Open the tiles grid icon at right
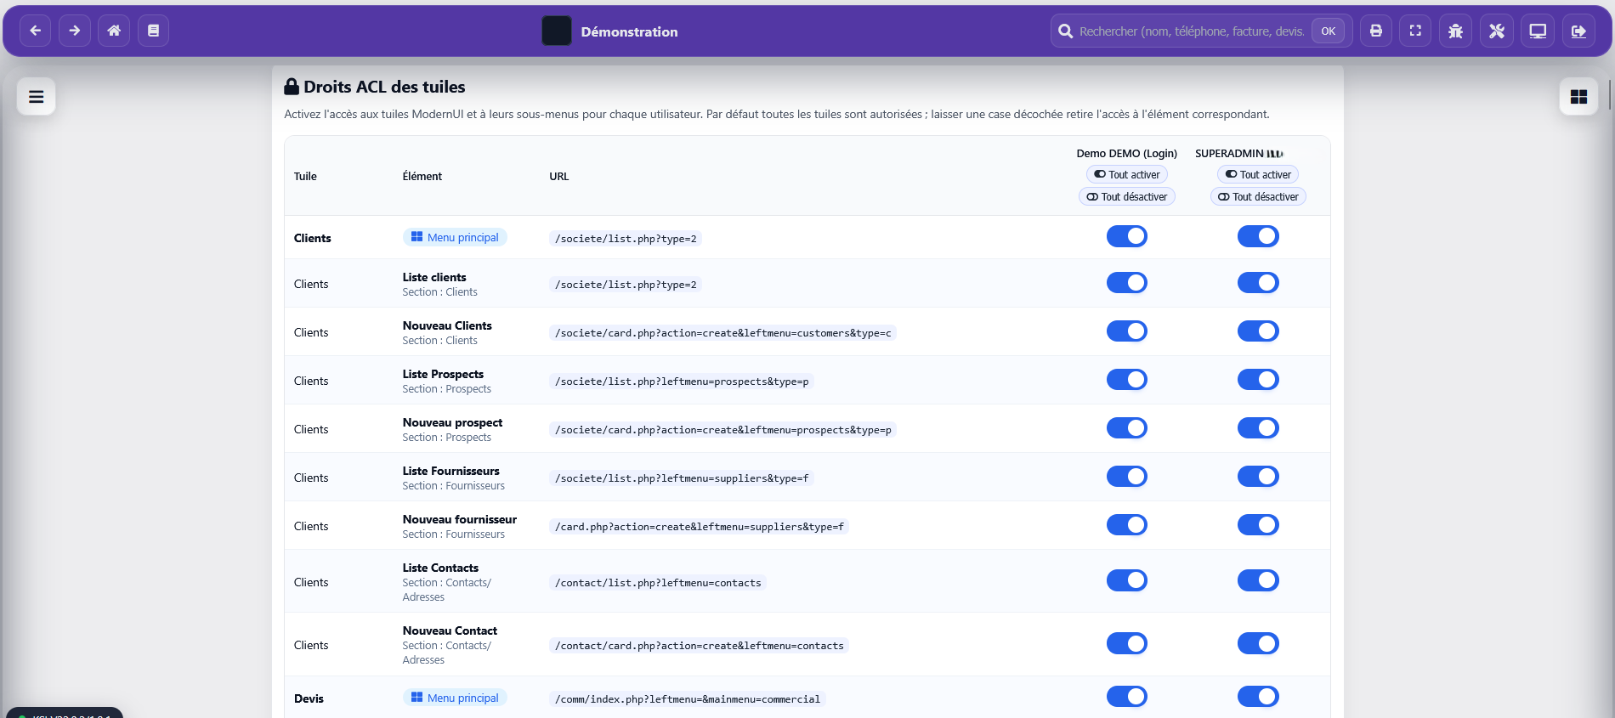The height and width of the screenshot is (718, 1615). coord(1578,97)
